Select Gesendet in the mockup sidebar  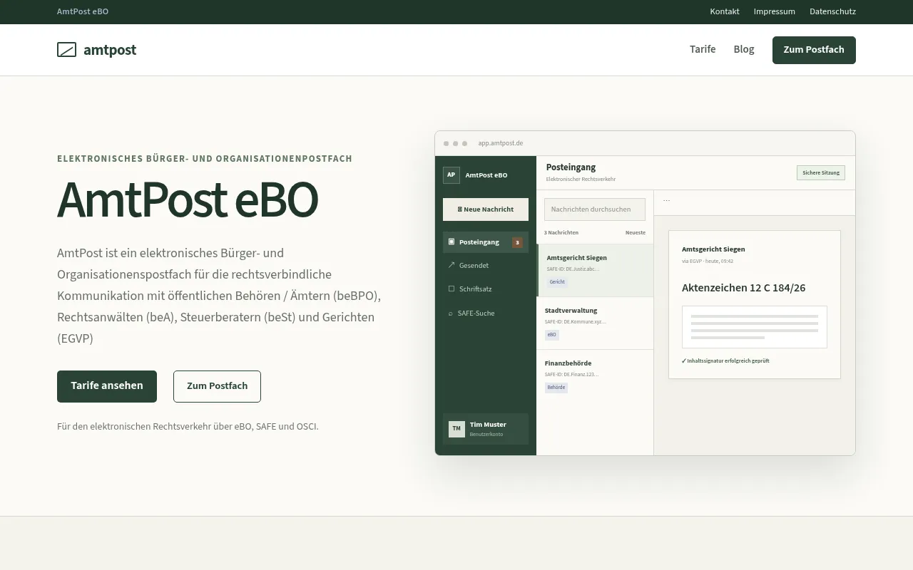[486, 265]
